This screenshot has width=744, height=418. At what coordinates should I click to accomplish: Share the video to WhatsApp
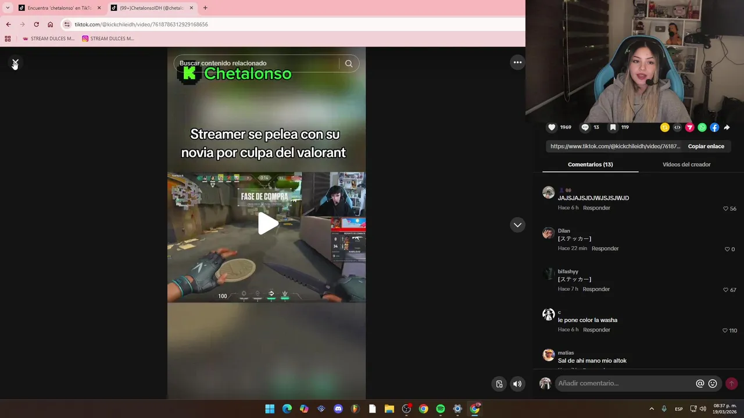[702, 127]
